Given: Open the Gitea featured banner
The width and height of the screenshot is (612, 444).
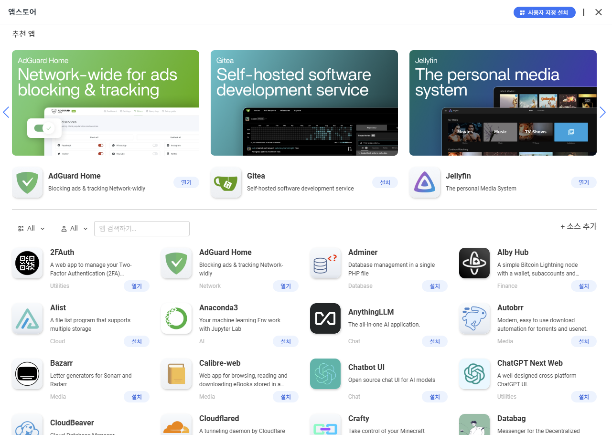Looking at the screenshot, I should (304, 103).
